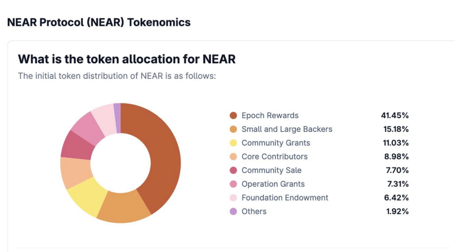Click the 'Operation Grants' legend label text
Screen dimensions: 475x252
tap(273, 184)
